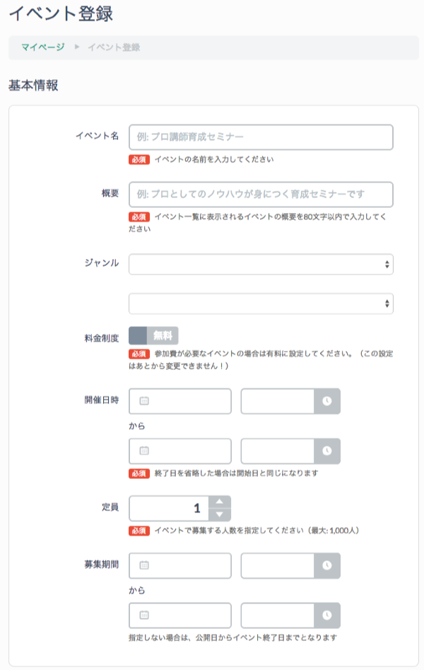This screenshot has height=670, width=424.
Task: Open the calendar icon in 募集期間 end field
Action: pyautogui.click(x=144, y=616)
